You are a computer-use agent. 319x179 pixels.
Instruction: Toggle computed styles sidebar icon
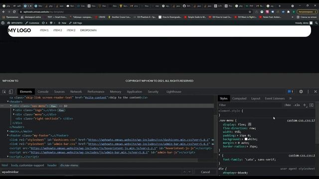tap(312, 105)
